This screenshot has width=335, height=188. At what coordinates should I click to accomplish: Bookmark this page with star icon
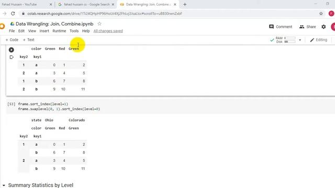coord(321,14)
